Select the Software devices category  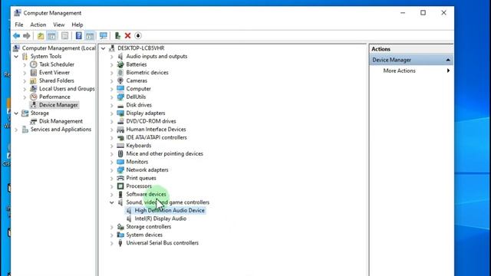146,194
